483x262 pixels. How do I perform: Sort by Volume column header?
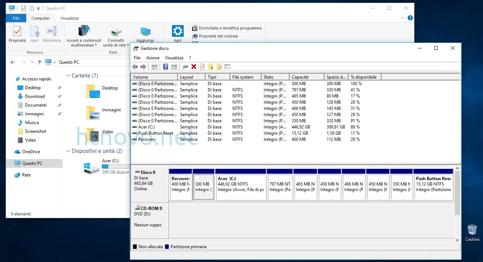(x=154, y=77)
